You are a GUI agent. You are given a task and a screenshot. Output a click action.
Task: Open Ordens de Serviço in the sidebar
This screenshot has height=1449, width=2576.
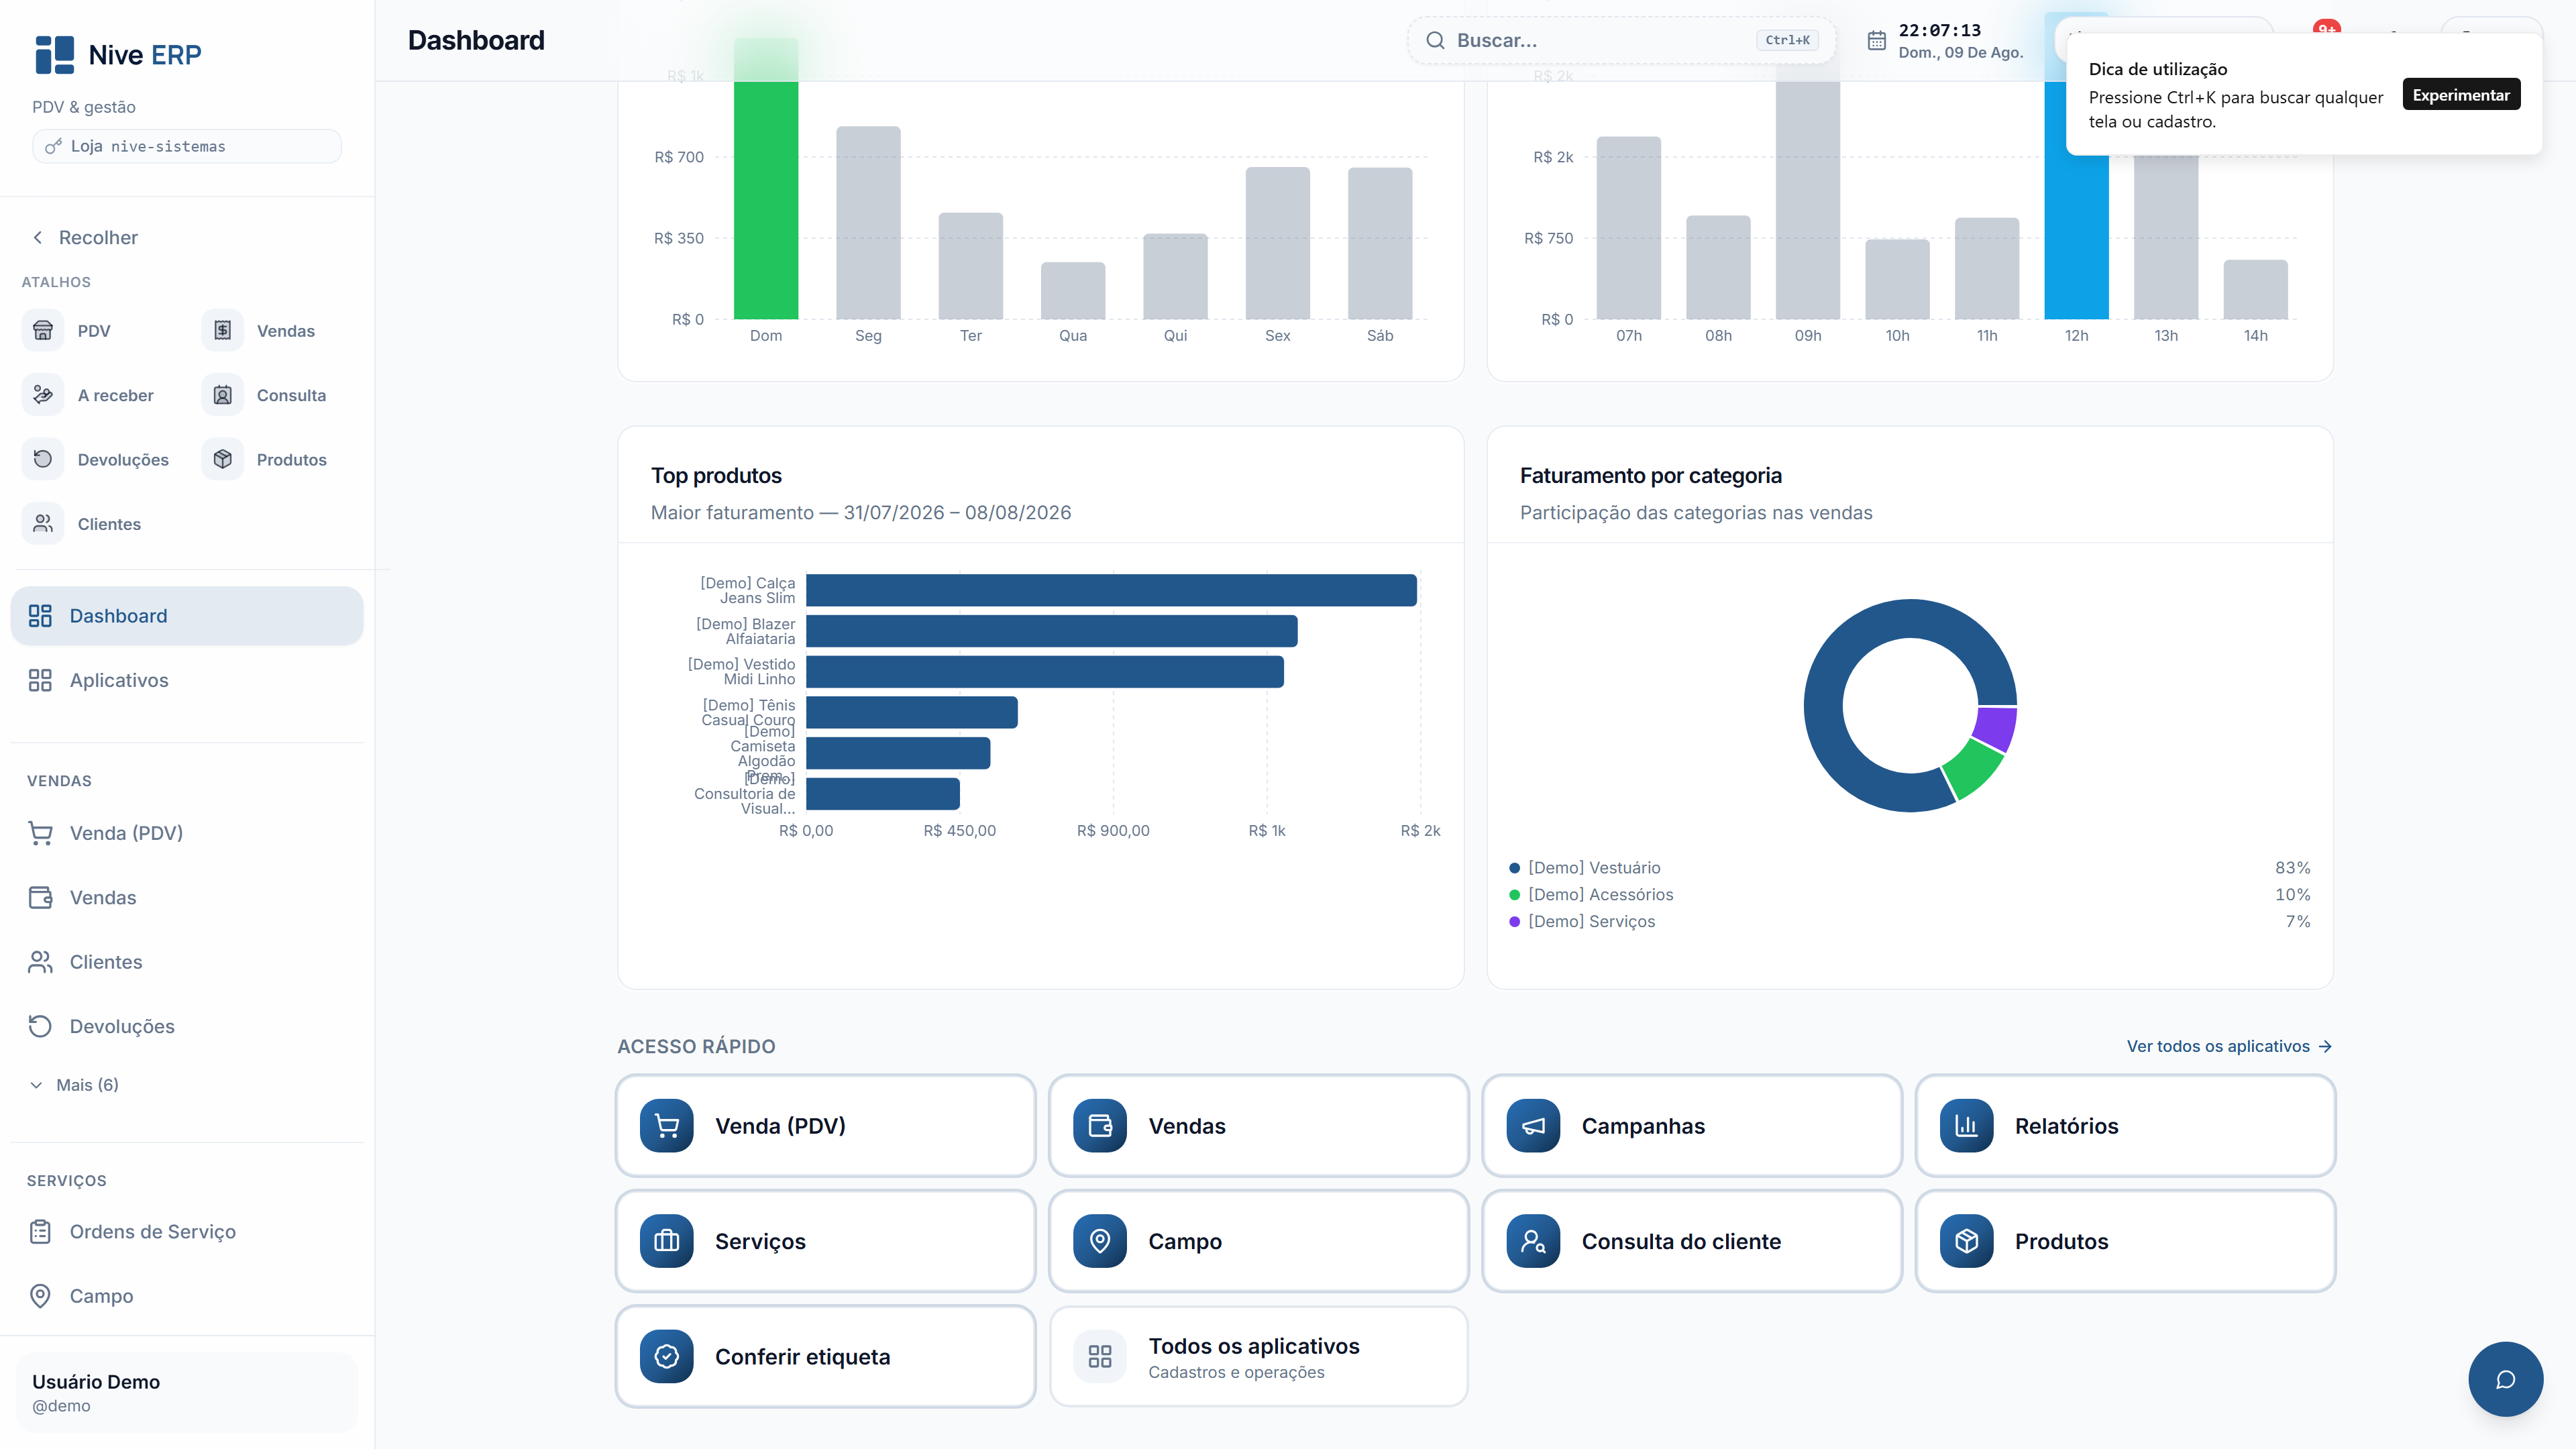click(187, 1232)
